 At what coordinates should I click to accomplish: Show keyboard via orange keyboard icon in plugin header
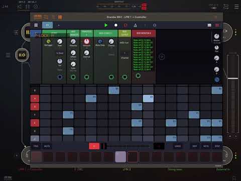coord(38,17)
